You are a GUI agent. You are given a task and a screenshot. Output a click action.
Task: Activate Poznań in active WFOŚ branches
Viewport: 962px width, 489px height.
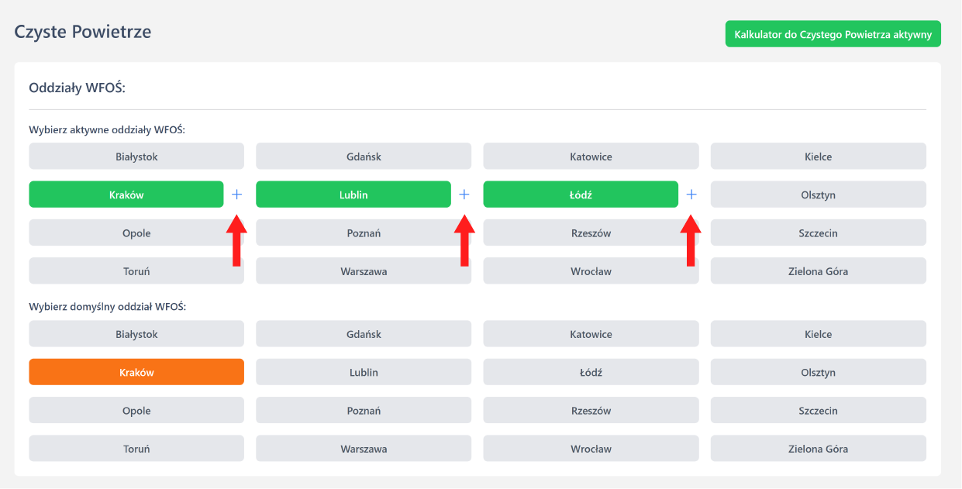point(364,233)
